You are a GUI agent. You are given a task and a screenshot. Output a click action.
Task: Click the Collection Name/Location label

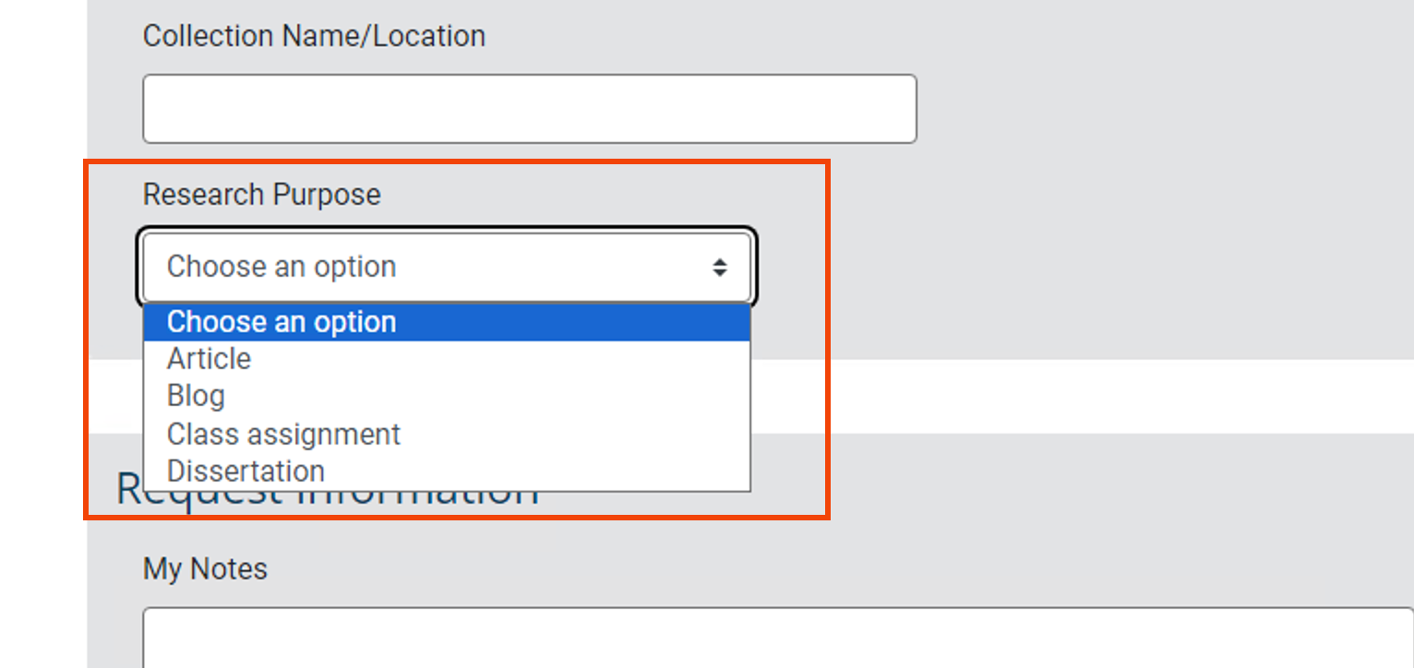314,35
